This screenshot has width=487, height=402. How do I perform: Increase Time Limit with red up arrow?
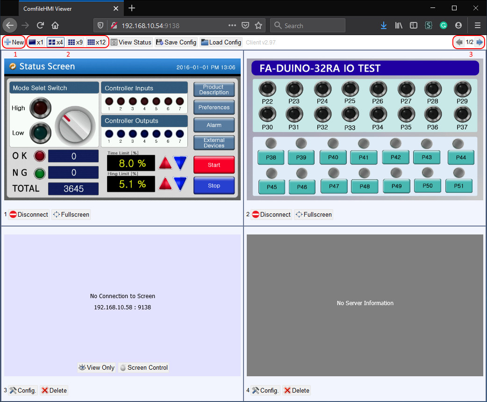[x=165, y=163]
